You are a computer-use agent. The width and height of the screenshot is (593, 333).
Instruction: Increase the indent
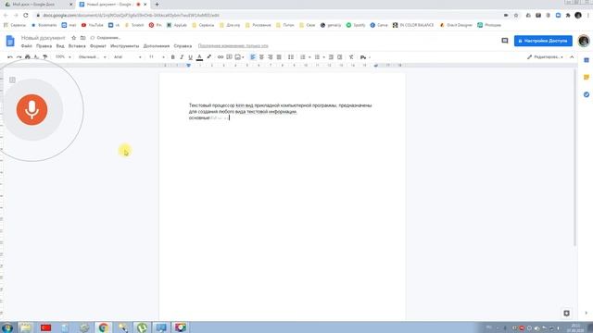click(340, 57)
